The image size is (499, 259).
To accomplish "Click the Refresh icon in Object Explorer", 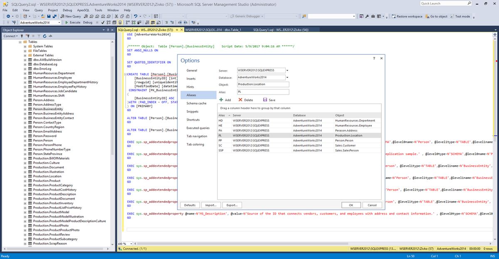I will [x=44, y=36].
